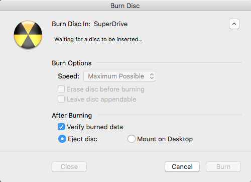251x182 pixels.
Task: Click the Speed: label
Action: pos(69,76)
